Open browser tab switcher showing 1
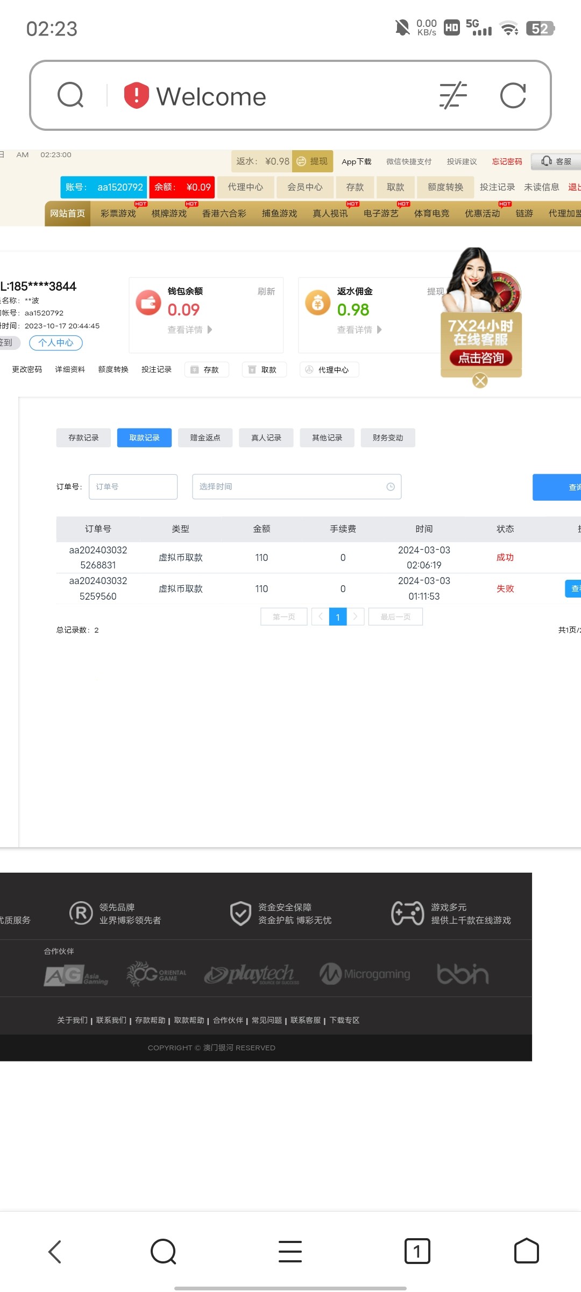 point(417,1251)
